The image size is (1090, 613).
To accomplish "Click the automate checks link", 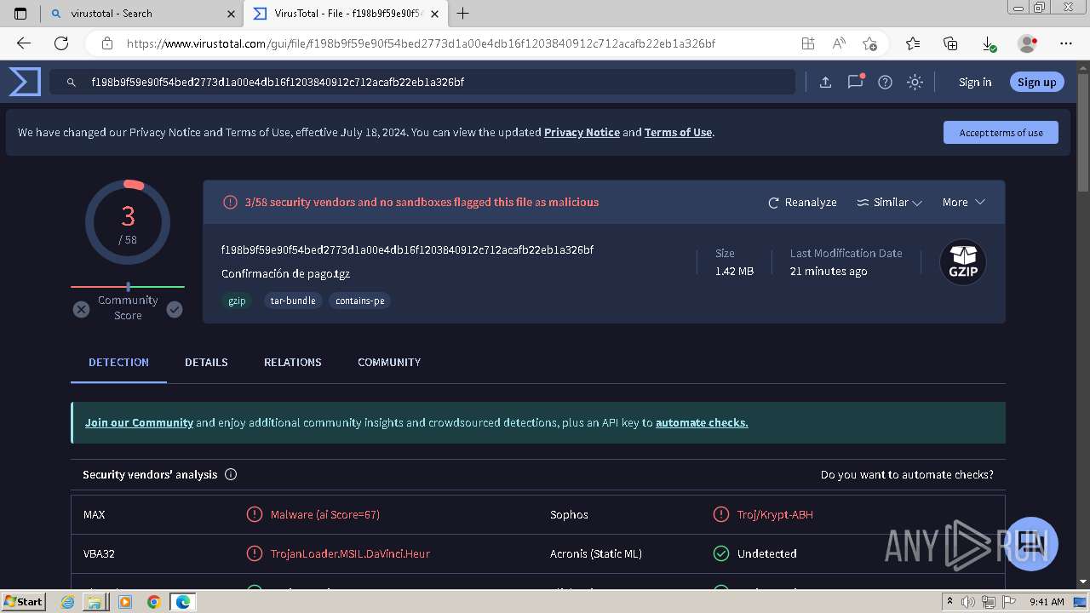I will (702, 422).
